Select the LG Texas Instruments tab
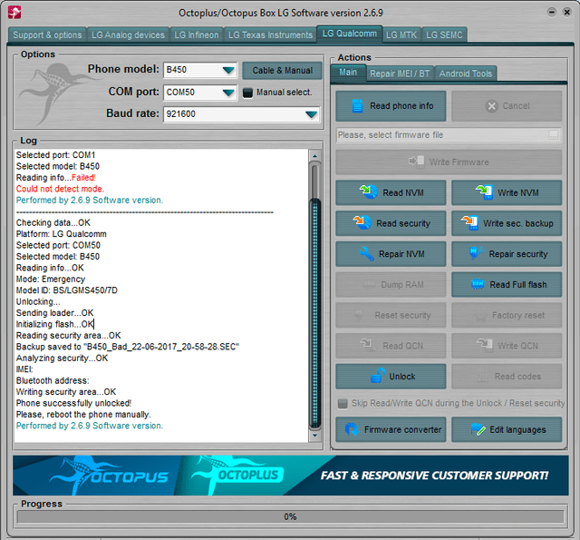The height and width of the screenshot is (540, 580). tap(270, 34)
